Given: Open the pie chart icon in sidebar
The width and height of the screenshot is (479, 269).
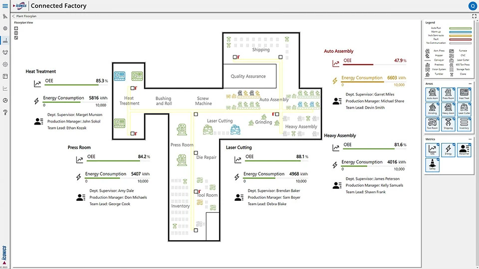Looking at the screenshot, I should point(5,100).
